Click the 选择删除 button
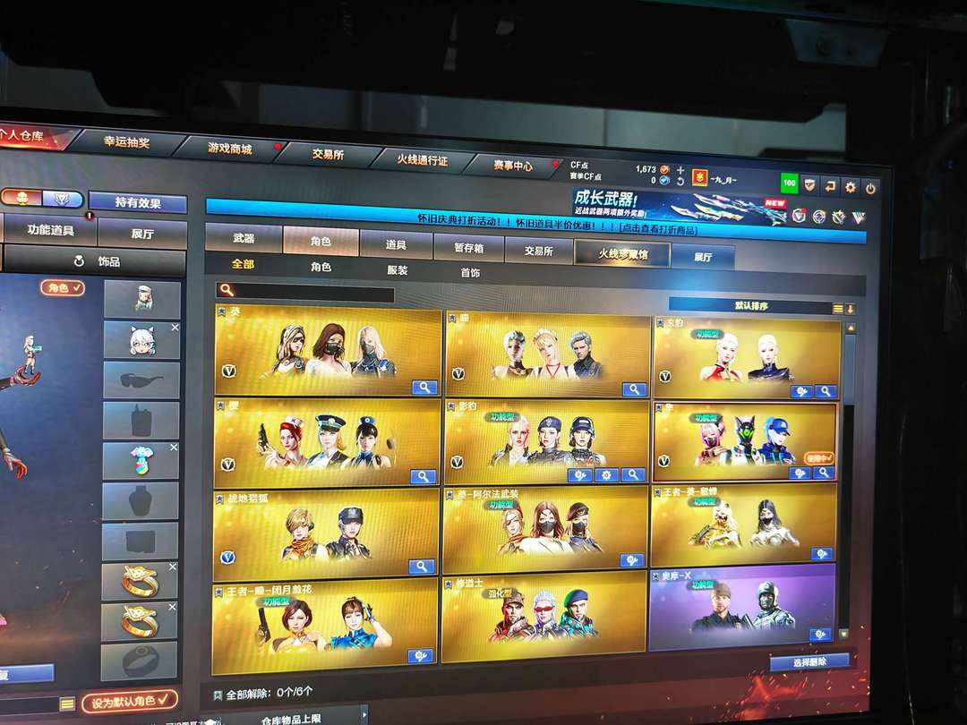Viewport: 967px width, 725px height. pos(809,661)
